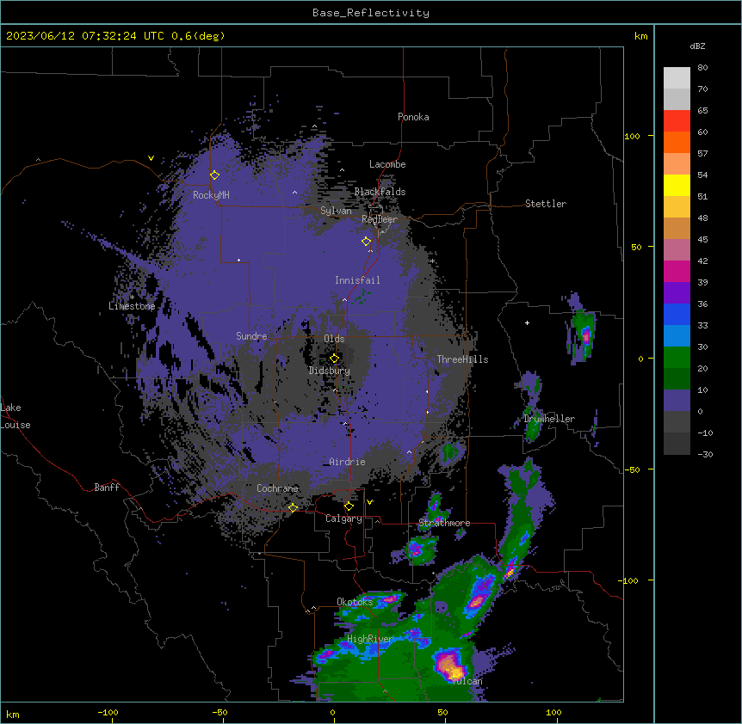Click the dBZ legend heading
Screen dimensions: 742x724
click(697, 46)
